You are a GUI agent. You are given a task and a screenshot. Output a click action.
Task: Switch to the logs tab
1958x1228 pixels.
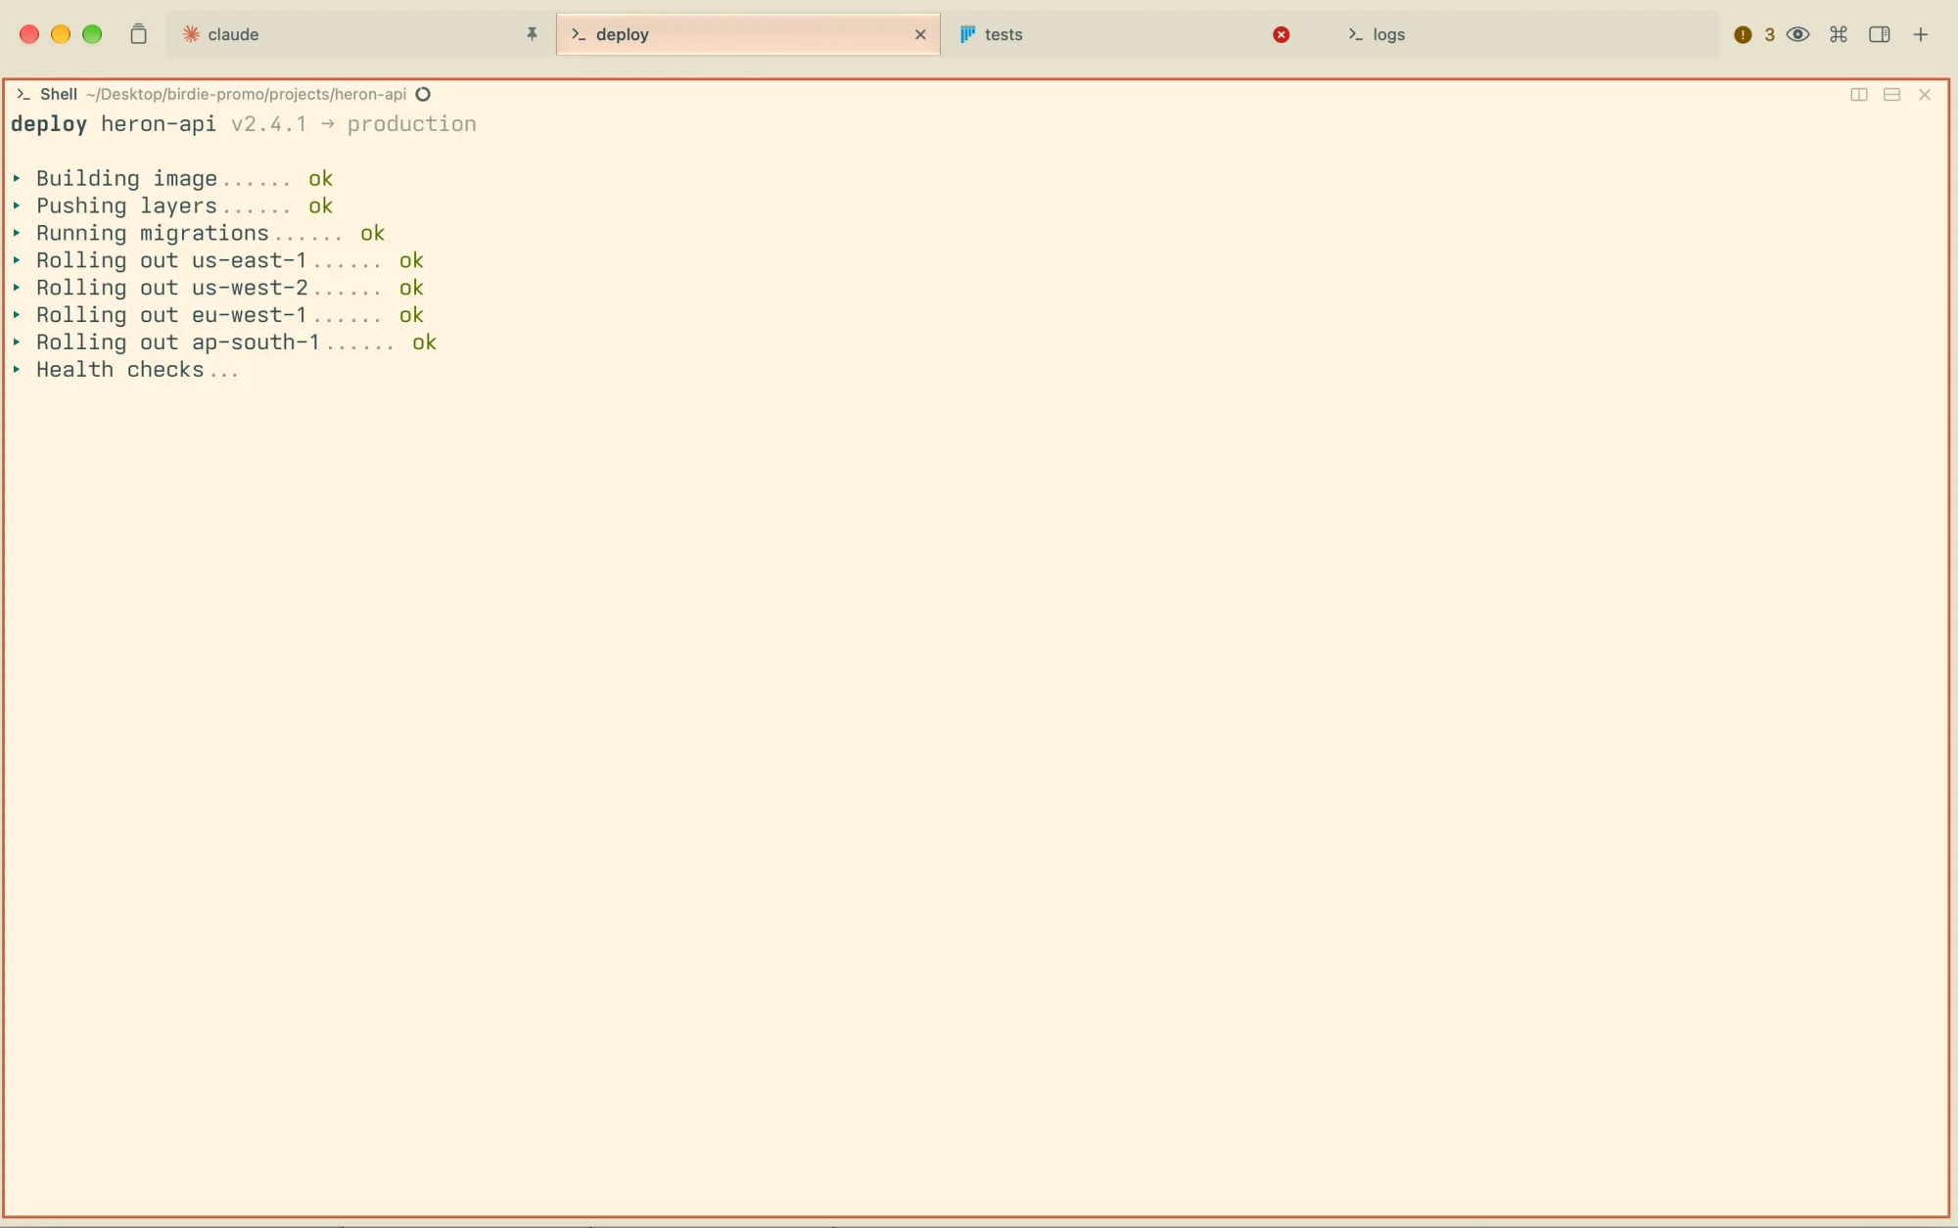pos(1525,34)
